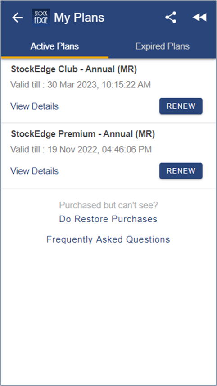The width and height of the screenshot is (217, 386).
Task: Open the Expired Plans tab
Action: click(x=163, y=46)
